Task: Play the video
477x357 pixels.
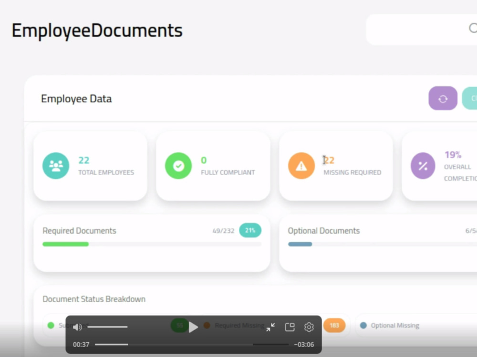Action: [x=193, y=327]
